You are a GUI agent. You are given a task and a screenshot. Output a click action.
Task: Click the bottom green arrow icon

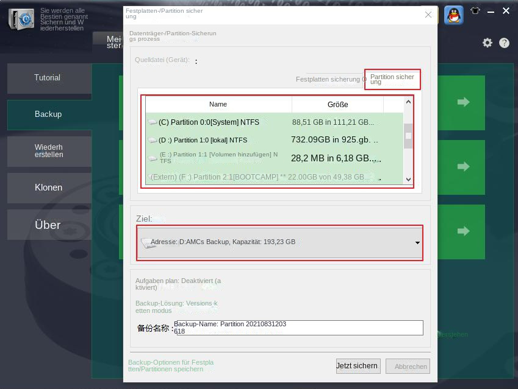(x=464, y=231)
